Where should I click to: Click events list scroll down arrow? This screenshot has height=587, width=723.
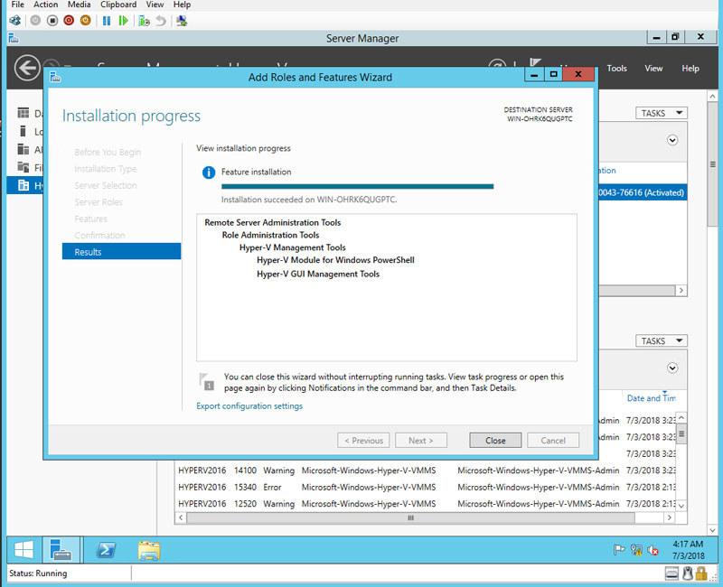point(681,506)
